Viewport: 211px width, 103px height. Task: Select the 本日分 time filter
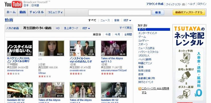pyautogui.click(x=97, y=34)
